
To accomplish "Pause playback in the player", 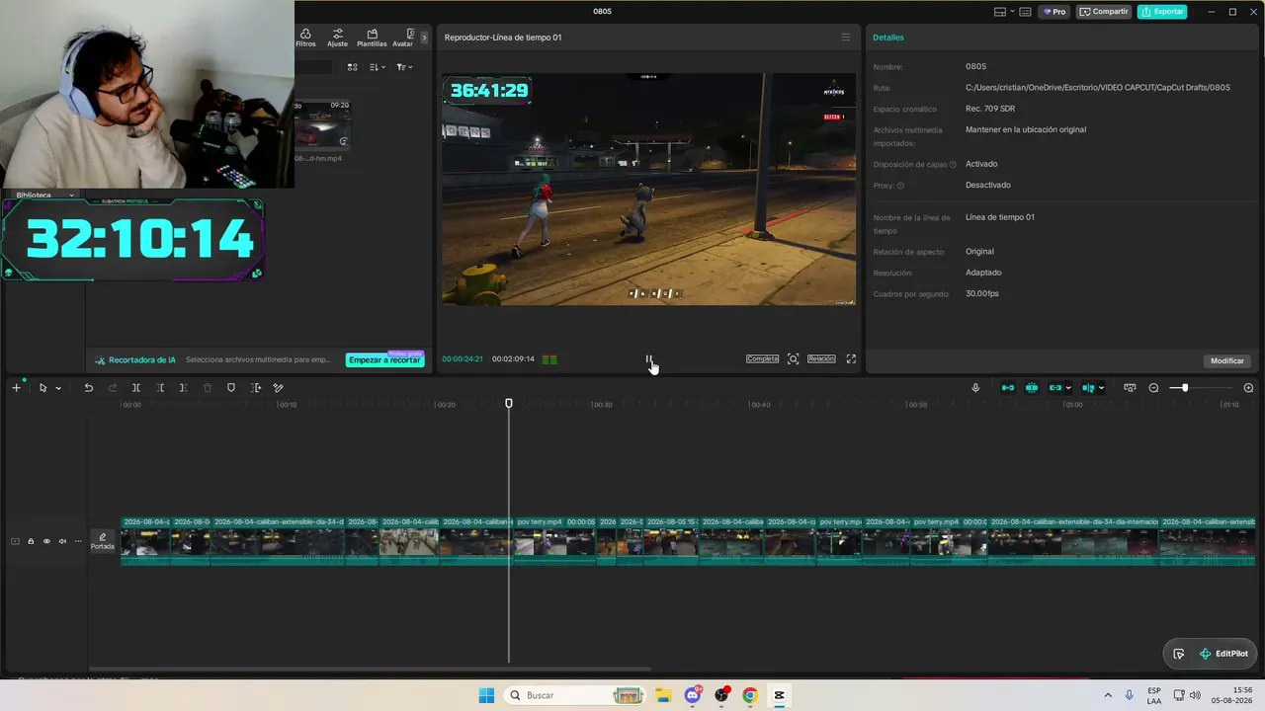I will pos(648,359).
